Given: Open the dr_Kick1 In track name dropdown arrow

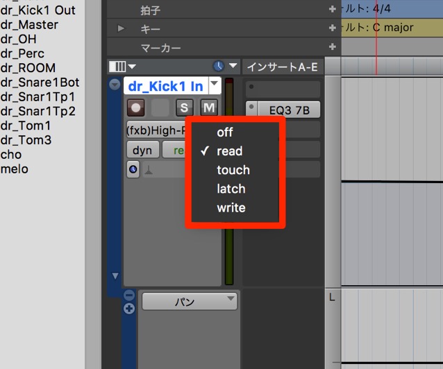Looking at the screenshot, I should tap(215, 85).
